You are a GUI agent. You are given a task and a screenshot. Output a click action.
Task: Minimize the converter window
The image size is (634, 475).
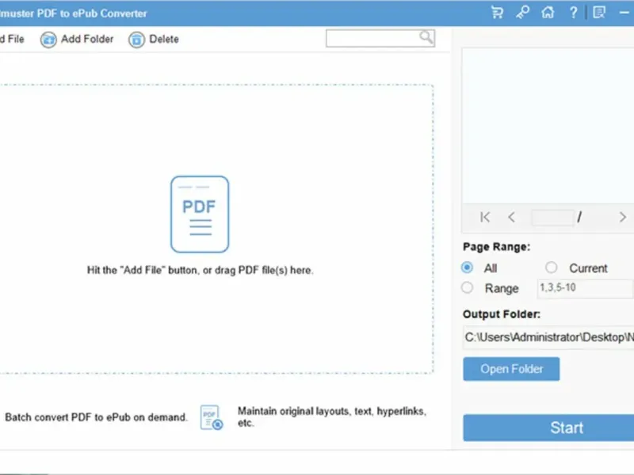tap(624, 13)
